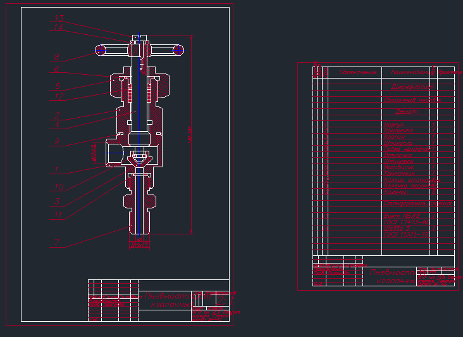Select the Корпус entry in parts list
Screen dimensions: 463x337
coord(393,124)
